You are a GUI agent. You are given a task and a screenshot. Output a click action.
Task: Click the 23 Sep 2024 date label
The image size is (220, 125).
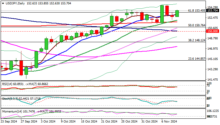(9, 121)
